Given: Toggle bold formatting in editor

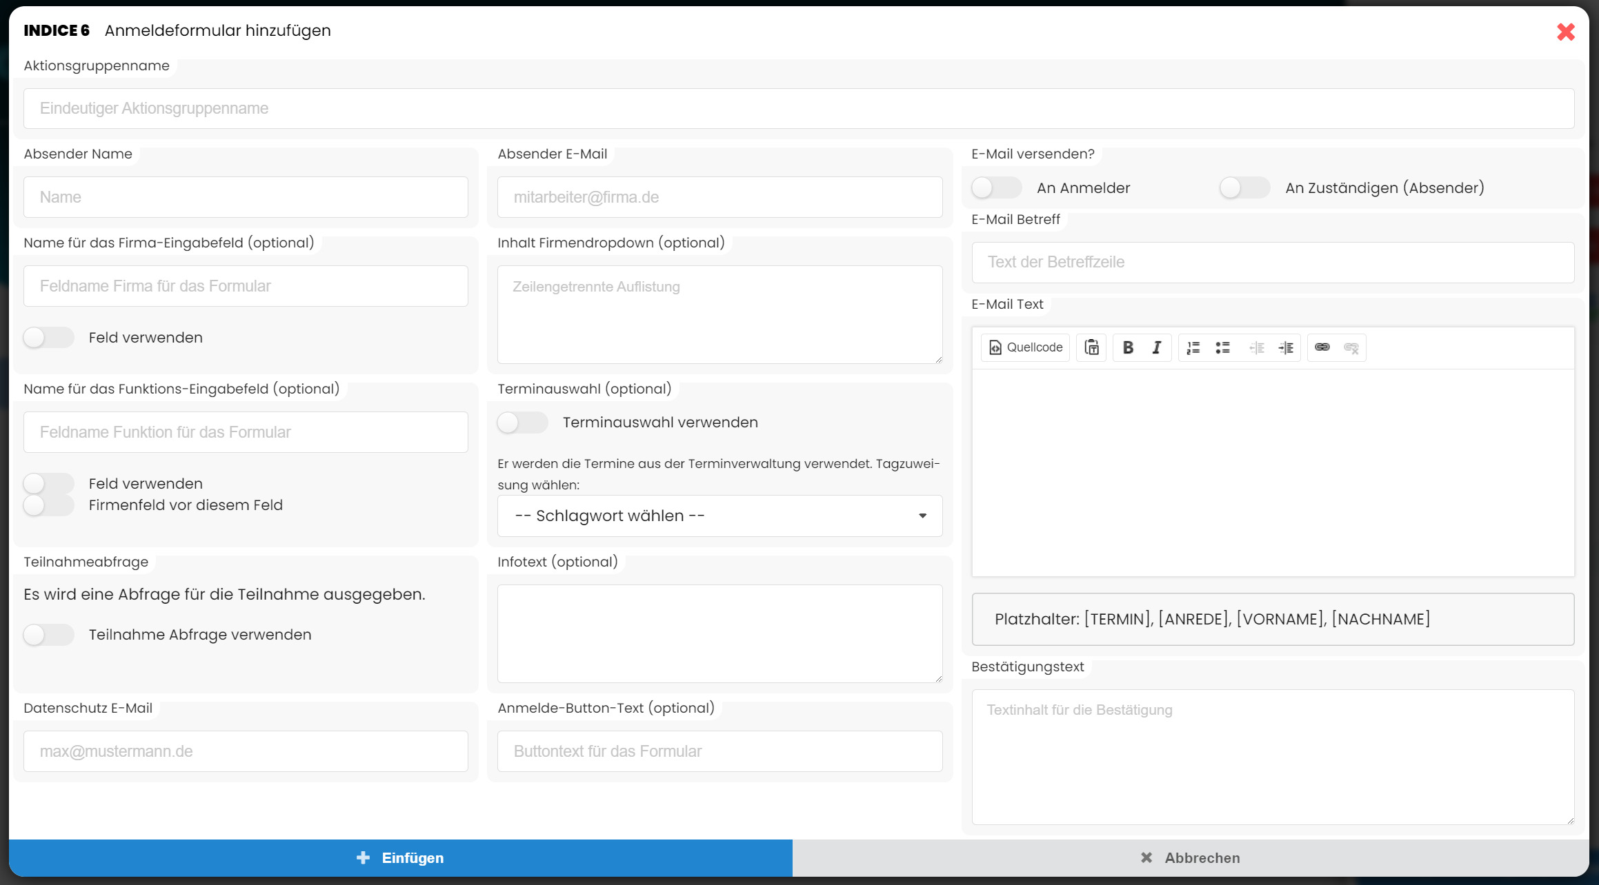Looking at the screenshot, I should click(1128, 347).
